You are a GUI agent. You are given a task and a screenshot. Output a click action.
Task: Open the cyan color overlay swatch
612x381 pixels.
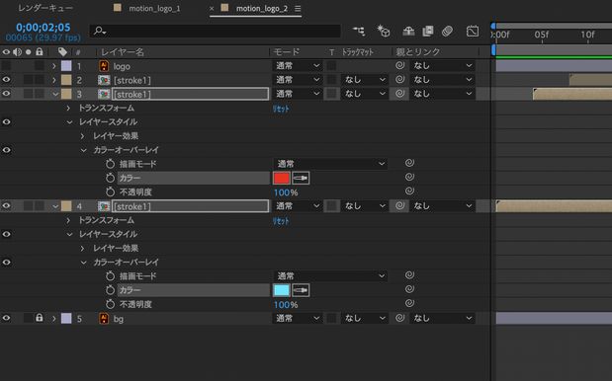pos(282,290)
